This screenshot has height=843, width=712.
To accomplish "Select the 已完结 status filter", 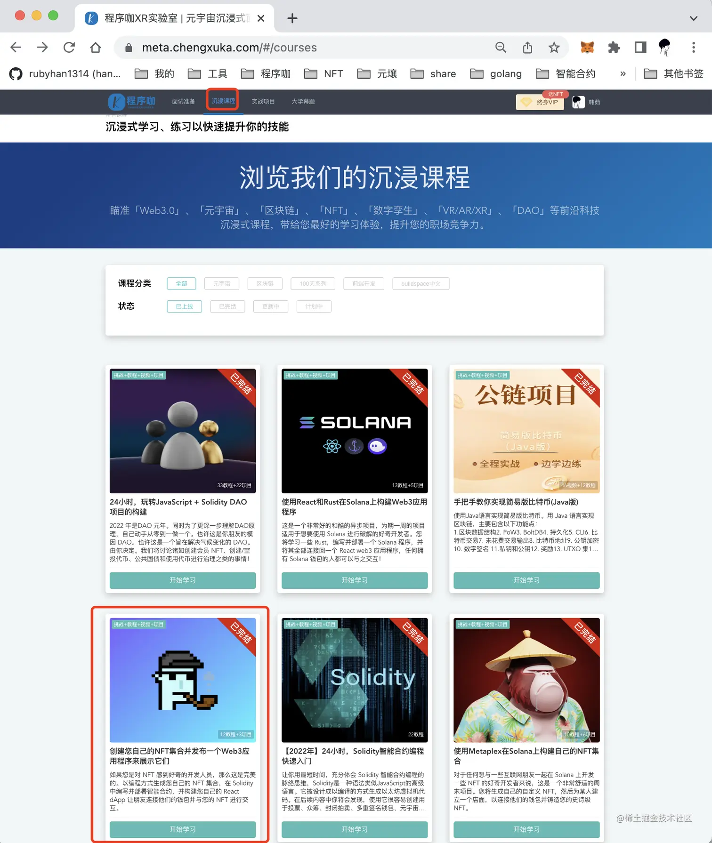I will coord(227,306).
